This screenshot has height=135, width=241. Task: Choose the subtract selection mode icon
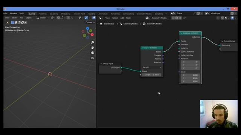19,22
